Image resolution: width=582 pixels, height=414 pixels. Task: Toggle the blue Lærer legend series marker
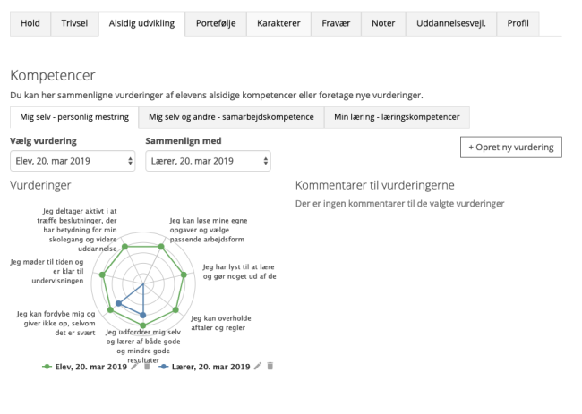tap(163, 367)
